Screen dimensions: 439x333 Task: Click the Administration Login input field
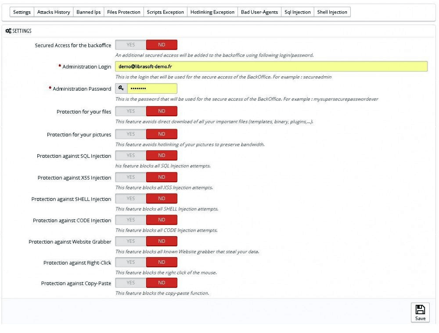[x=271, y=67]
